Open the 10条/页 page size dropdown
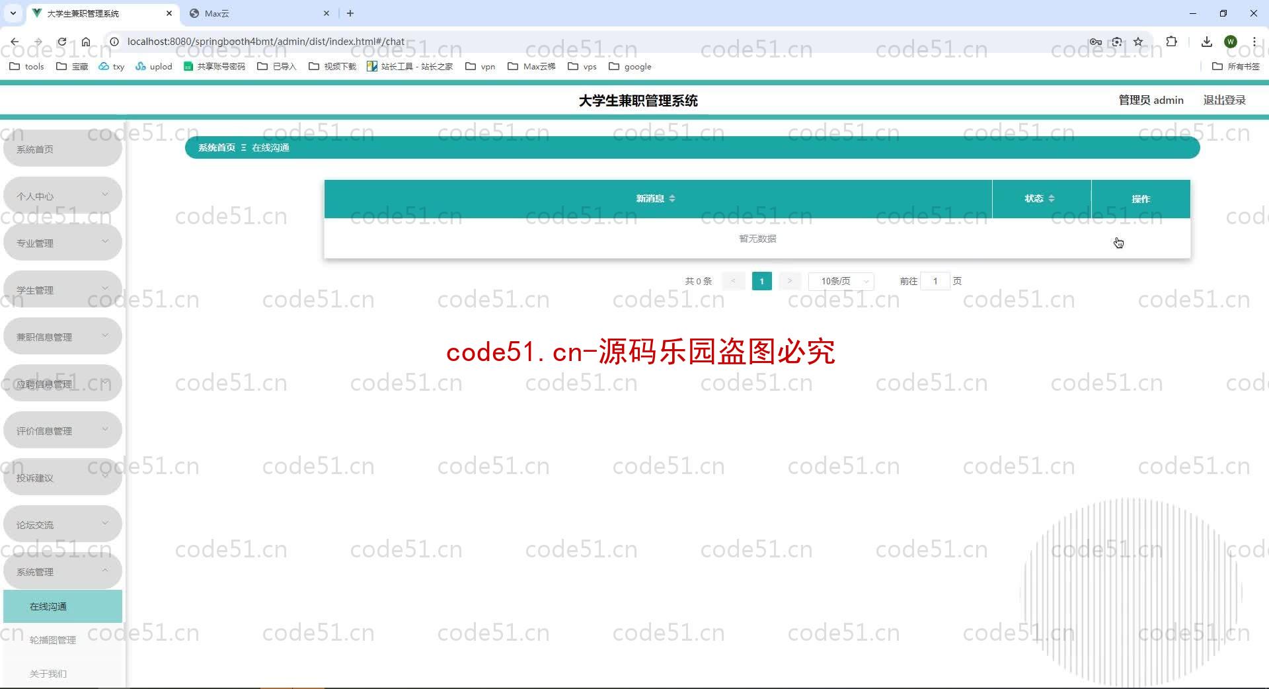Viewport: 1269px width, 689px height. 841,281
